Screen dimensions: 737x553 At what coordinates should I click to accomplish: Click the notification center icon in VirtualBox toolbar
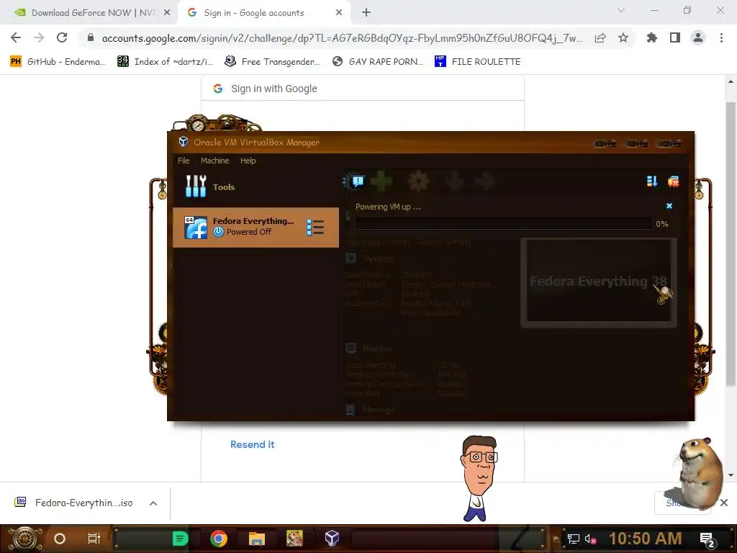[x=358, y=181]
